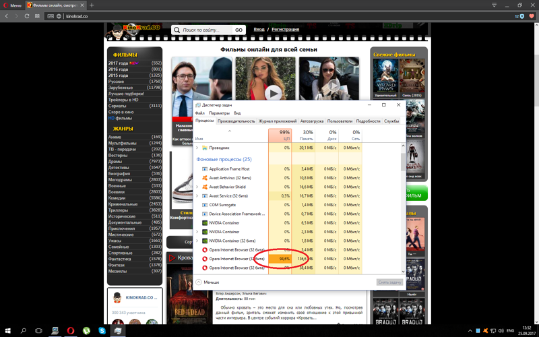Sort processes by Память column header
The image size is (539, 337).
tap(304, 135)
